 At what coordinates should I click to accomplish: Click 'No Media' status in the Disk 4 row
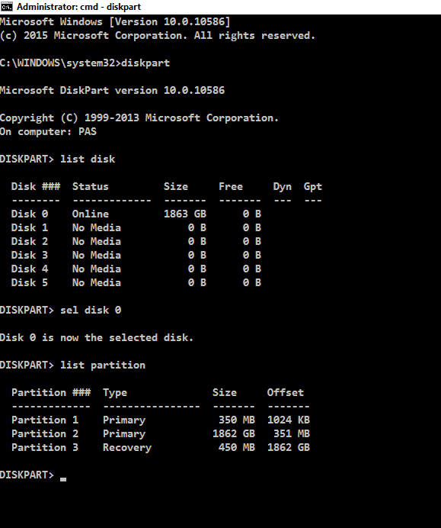click(97, 269)
